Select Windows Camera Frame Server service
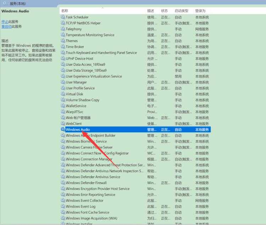This screenshot has height=225, width=266. 136,147
